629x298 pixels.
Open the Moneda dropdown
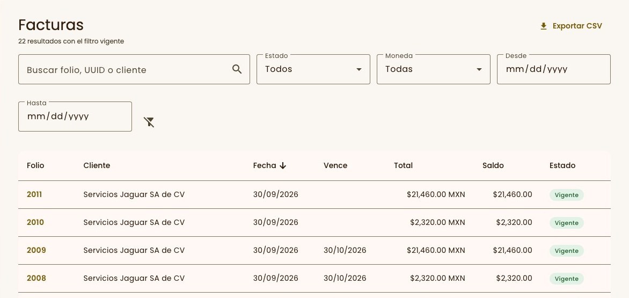(x=434, y=69)
